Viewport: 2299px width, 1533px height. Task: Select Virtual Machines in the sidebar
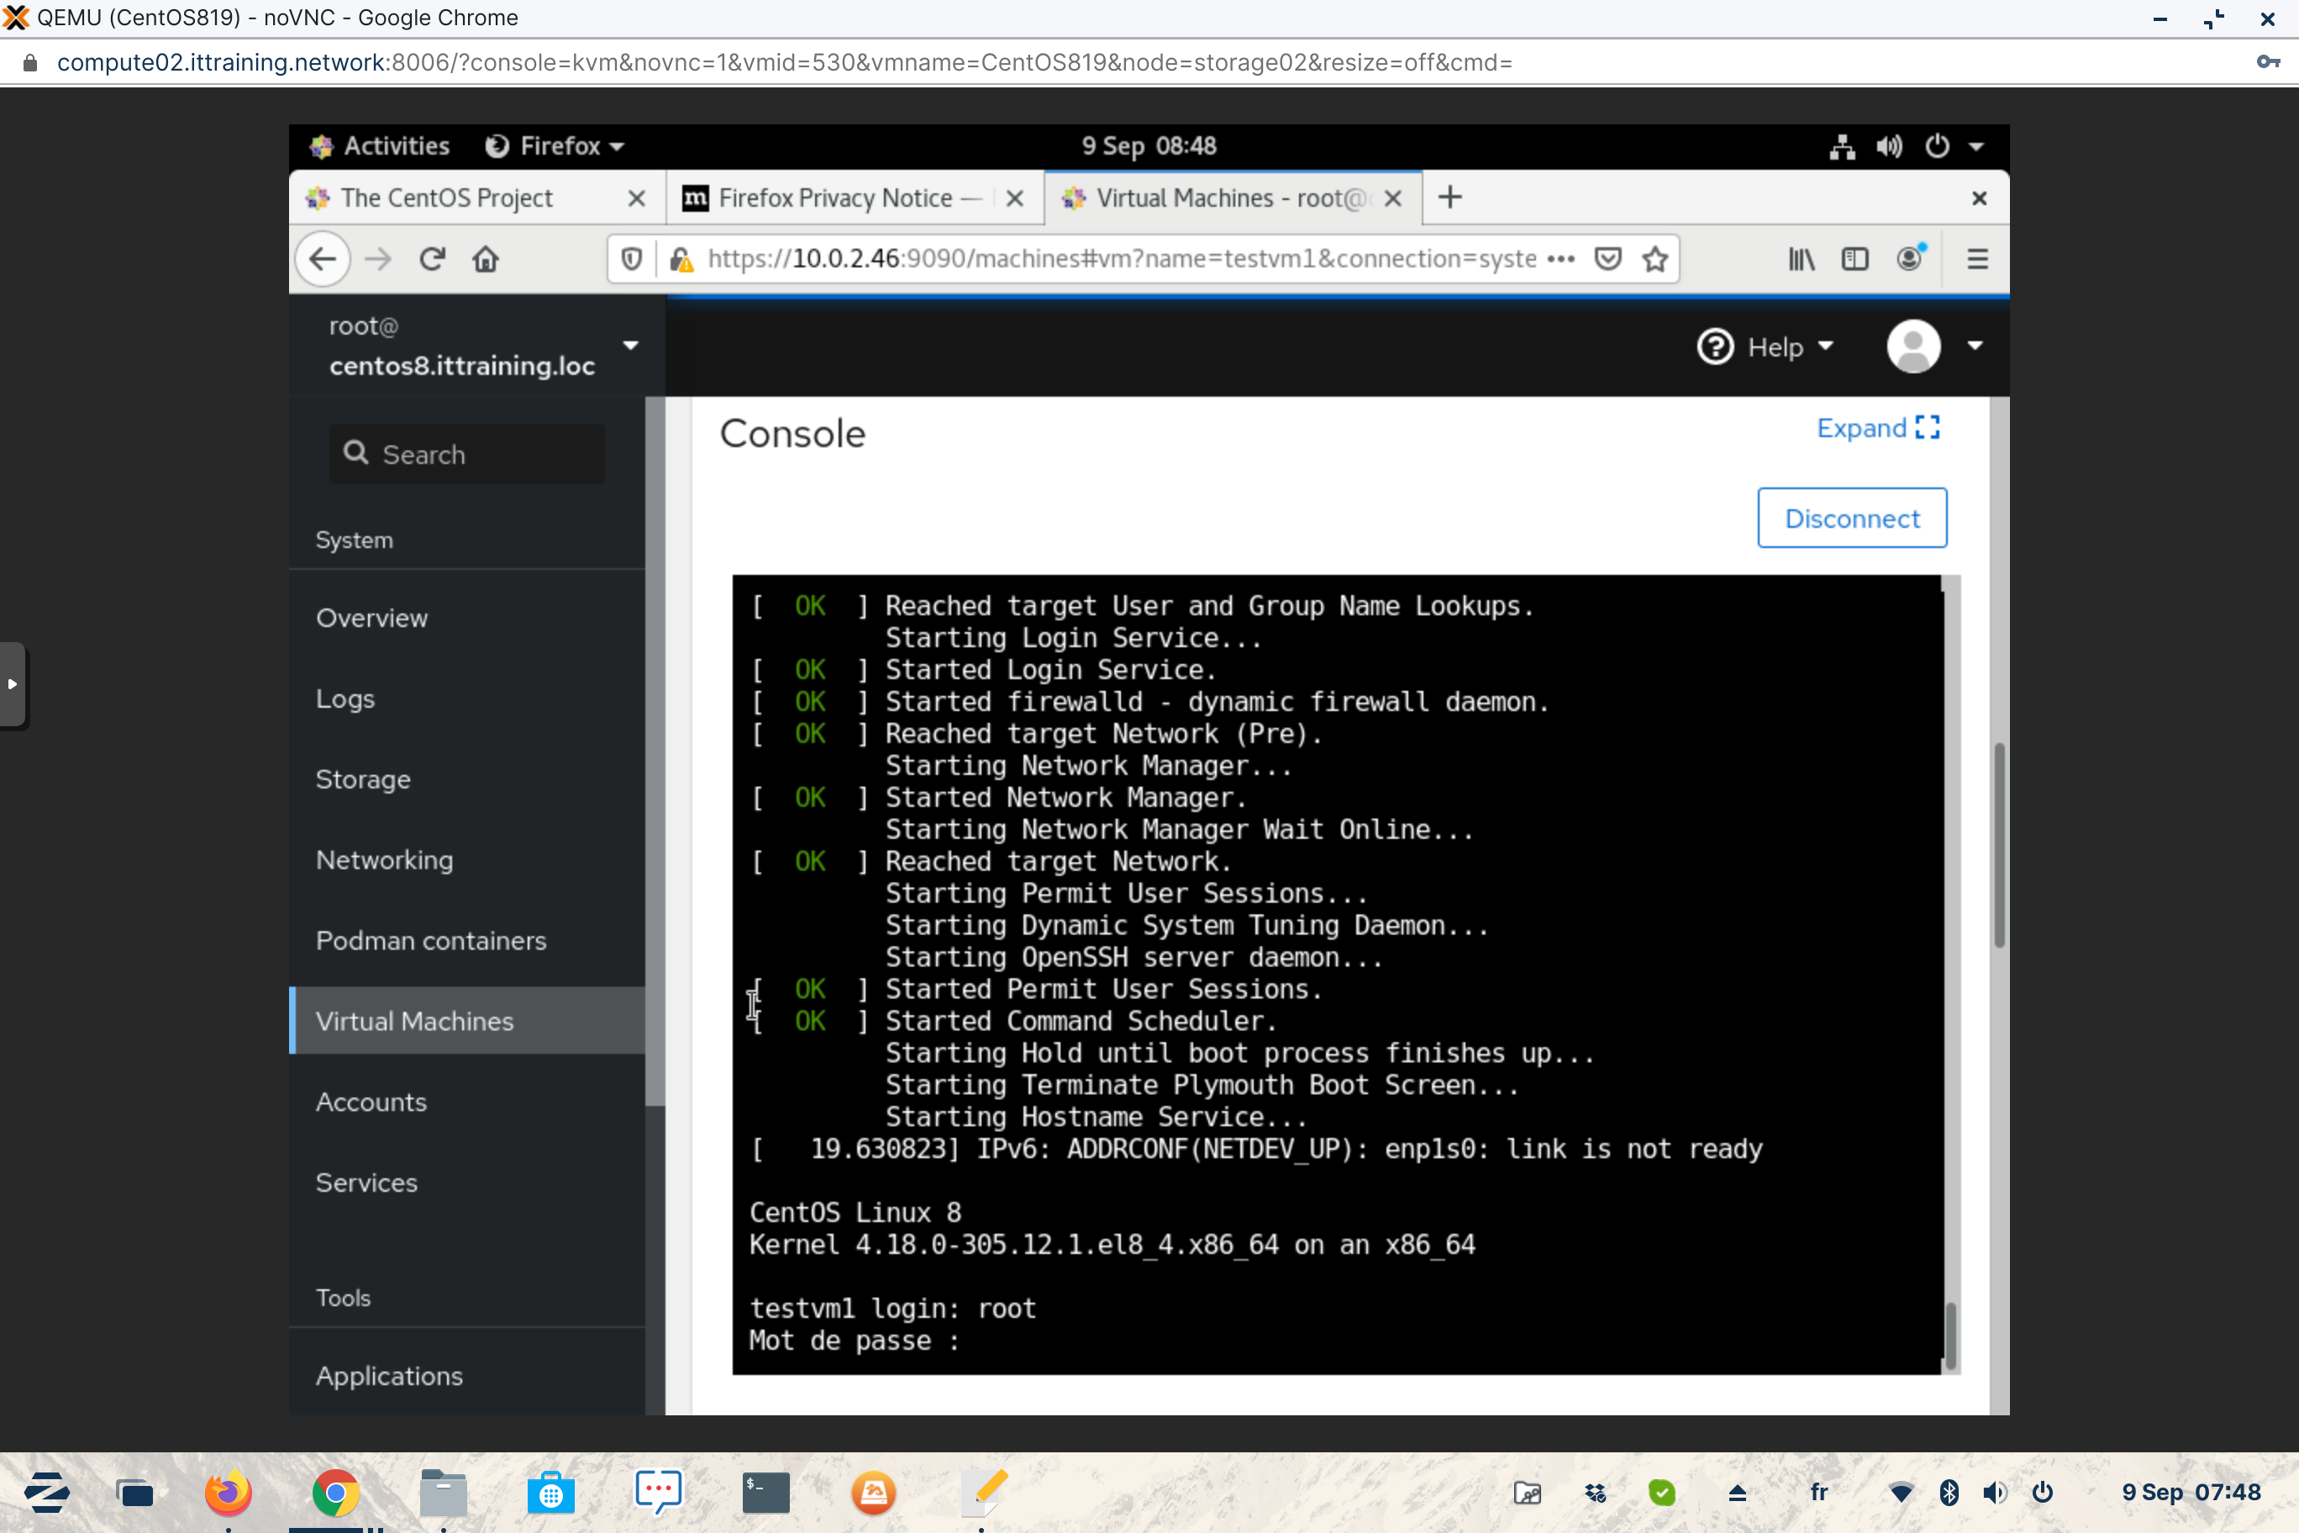[467, 1020]
